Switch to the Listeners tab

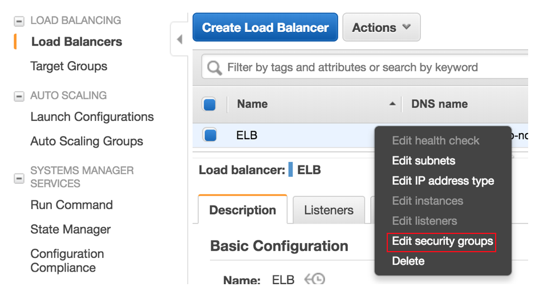point(329,210)
